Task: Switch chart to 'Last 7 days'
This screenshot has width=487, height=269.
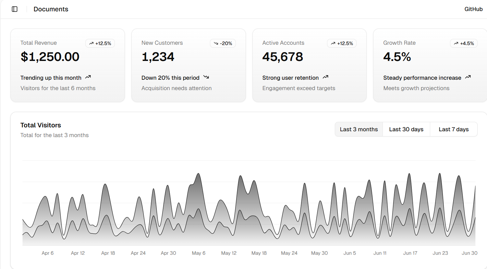Action: (454, 129)
